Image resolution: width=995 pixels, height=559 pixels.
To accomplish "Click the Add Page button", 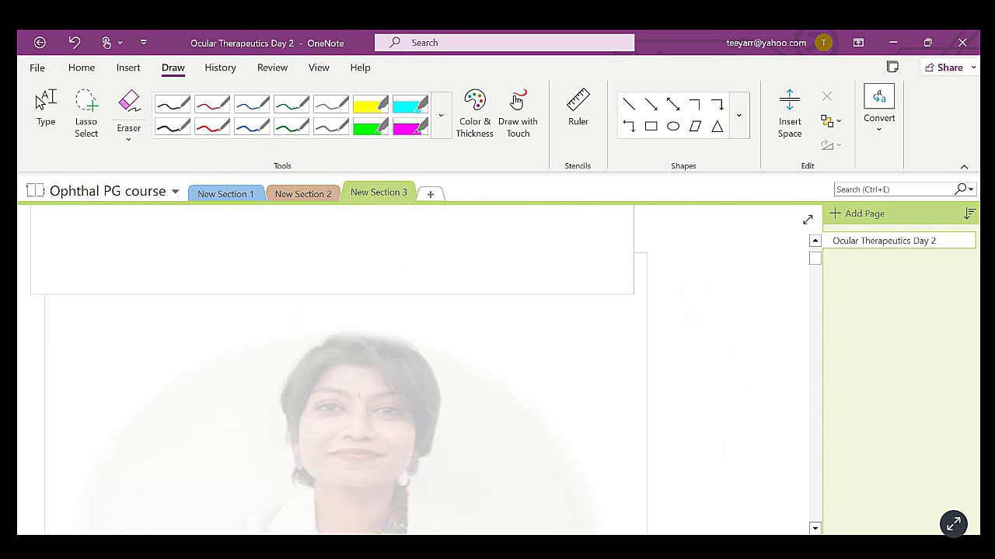I will 857,214.
